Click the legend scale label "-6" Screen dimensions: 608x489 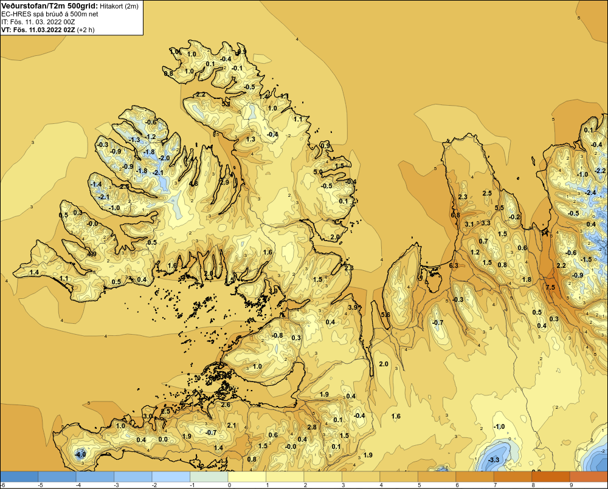click(x=2, y=485)
